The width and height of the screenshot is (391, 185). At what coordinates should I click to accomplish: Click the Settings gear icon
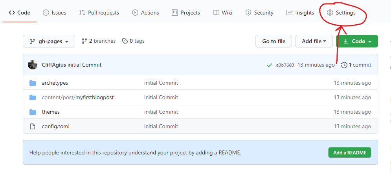point(330,13)
